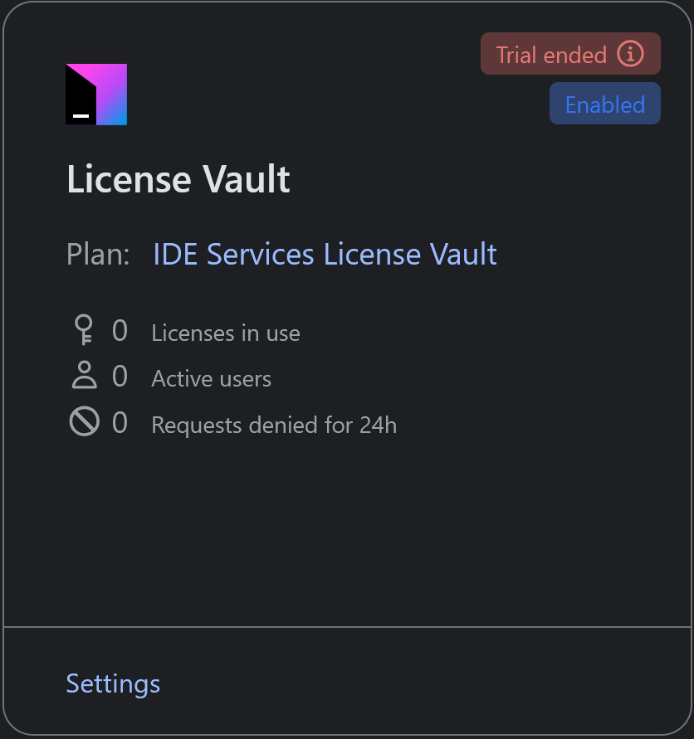
Task: Expand the Licenses in use row
Action: click(x=225, y=333)
